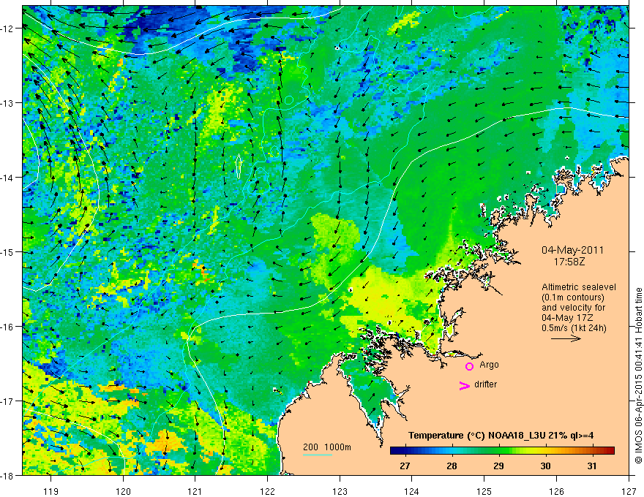
Task: Click the magenta drifter arrow legend symbol
Action: [x=464, y=385]
